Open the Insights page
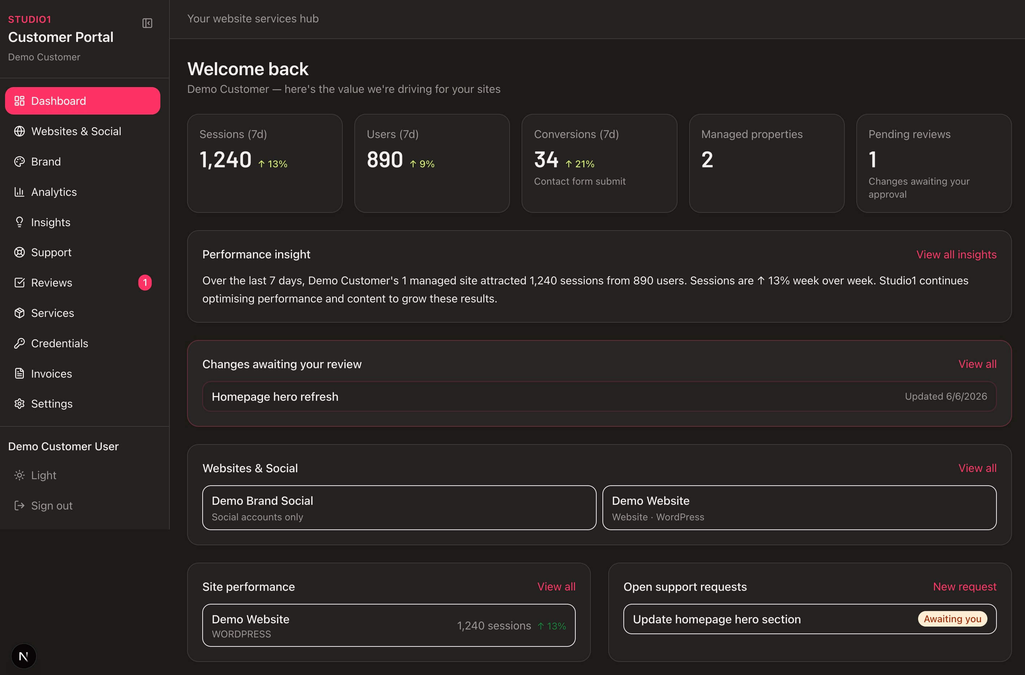This screenshot has height=675, width=1025. click(x=83, y=222)
